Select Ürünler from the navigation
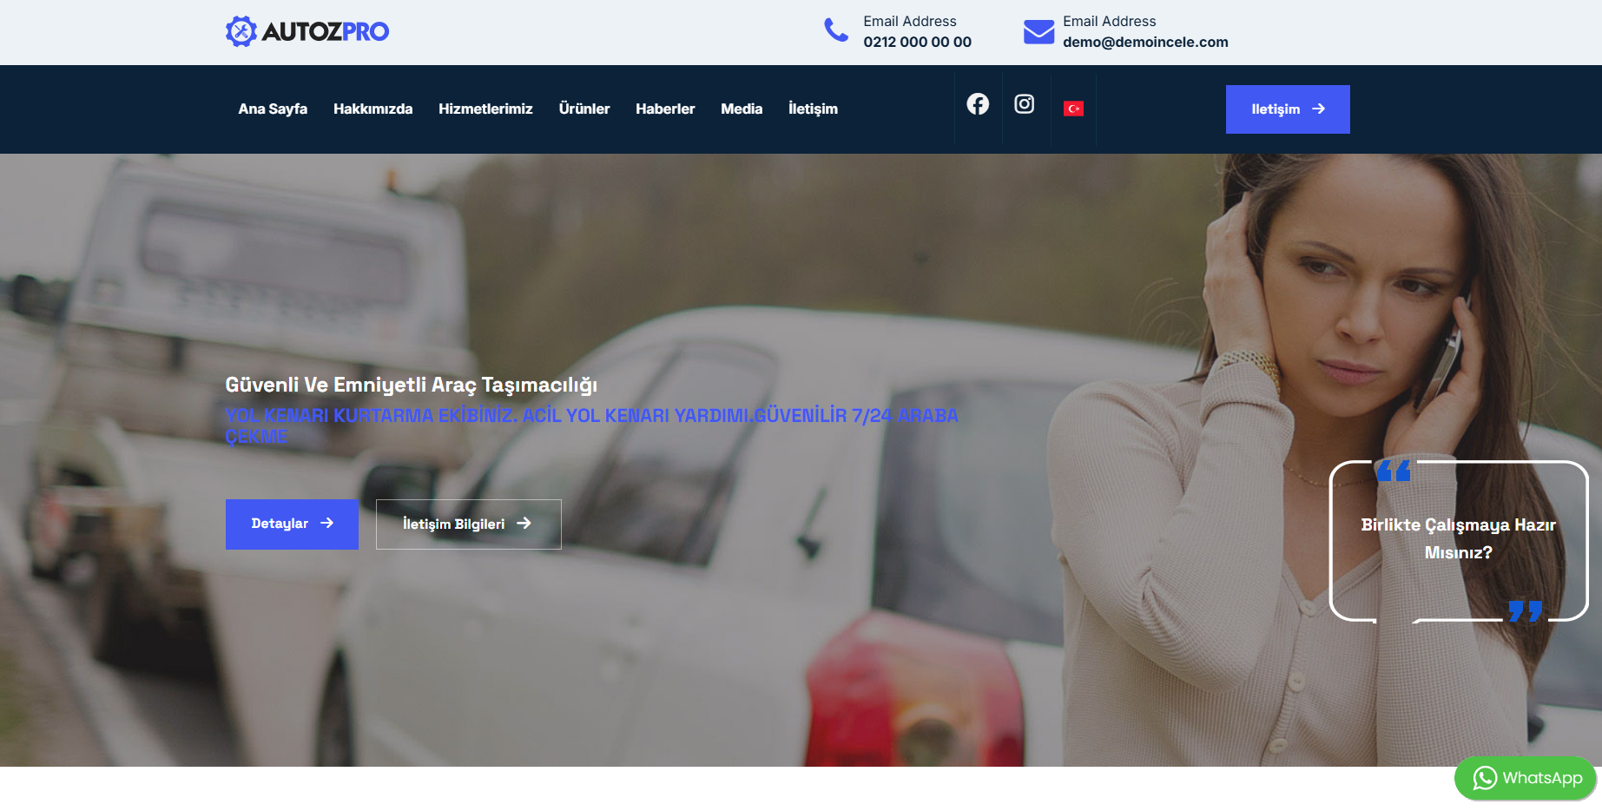 (x=584, y=109)
